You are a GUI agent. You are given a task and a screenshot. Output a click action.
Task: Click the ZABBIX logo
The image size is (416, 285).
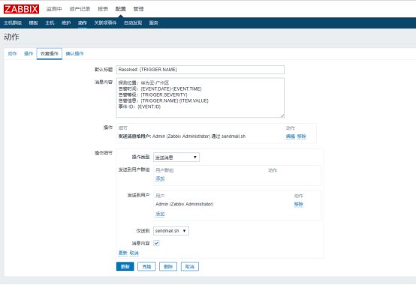point(21,9)
